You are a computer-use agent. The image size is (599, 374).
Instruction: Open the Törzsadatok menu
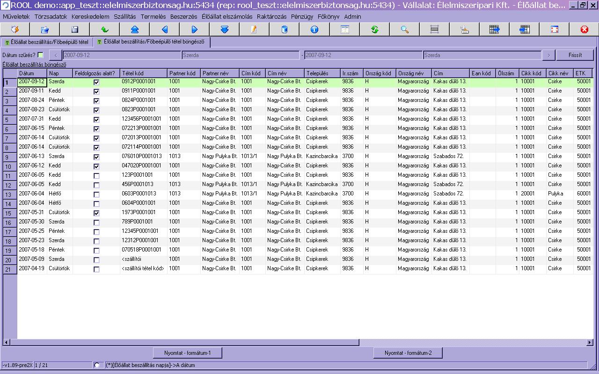[51, 16]
